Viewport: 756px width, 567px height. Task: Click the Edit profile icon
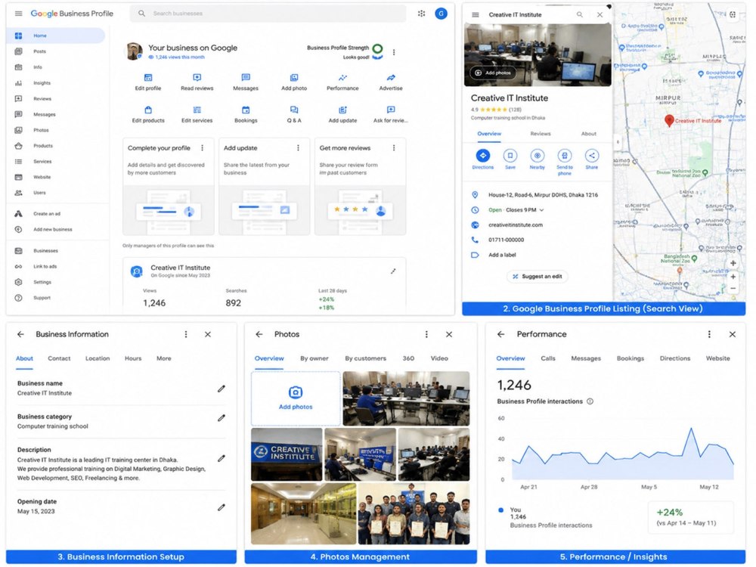[148, 78]
